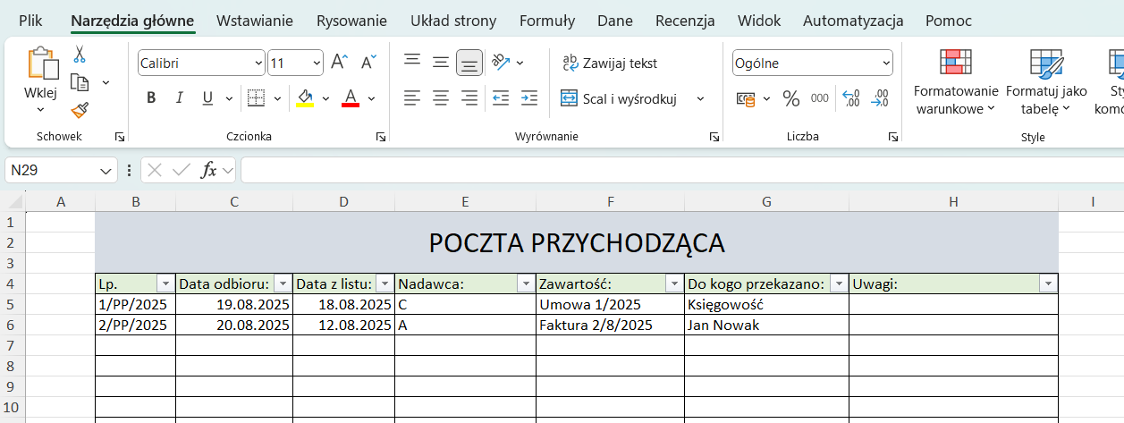
Task: Click the align text left icon
Action: 411,98
